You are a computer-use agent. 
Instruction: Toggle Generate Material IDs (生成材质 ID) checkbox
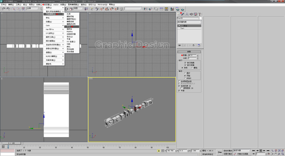pos(179,86)
